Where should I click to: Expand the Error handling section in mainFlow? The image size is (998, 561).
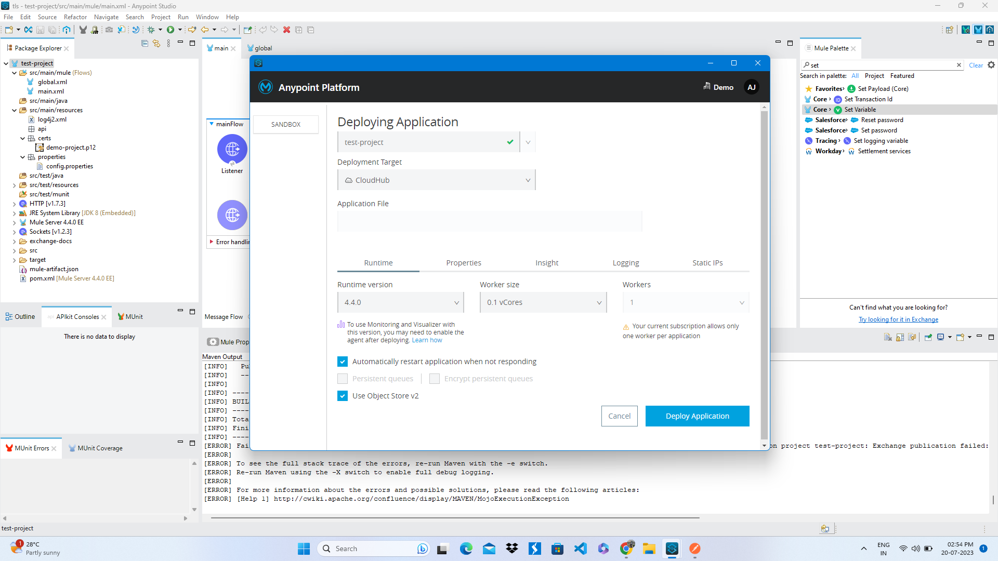[212, 242]
